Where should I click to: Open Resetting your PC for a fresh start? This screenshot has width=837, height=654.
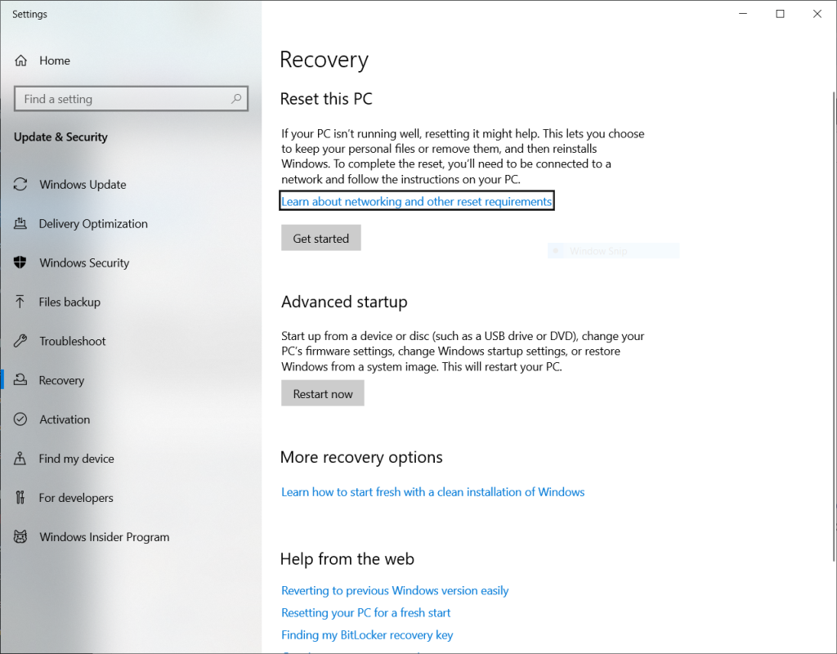coord(365,612)
